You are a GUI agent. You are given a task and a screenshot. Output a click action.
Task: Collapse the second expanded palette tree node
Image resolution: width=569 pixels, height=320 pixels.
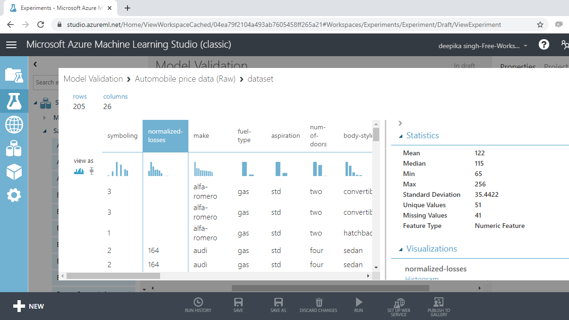click(45, 131)
